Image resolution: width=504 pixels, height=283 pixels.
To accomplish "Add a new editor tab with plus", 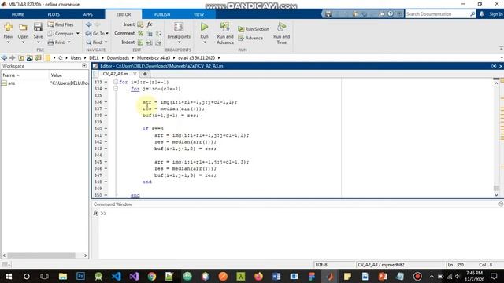I will [x=145, y=74].
